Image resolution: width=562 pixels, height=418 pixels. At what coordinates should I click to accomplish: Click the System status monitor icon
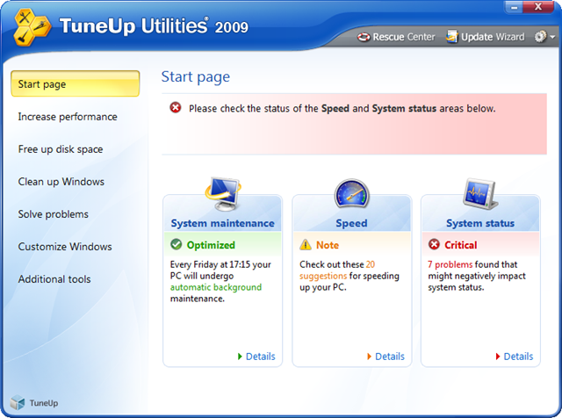(x=480, y=193)
